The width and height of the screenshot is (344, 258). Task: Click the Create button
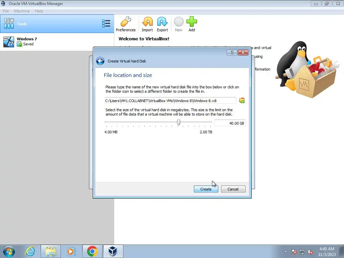[x=206, y=189]
